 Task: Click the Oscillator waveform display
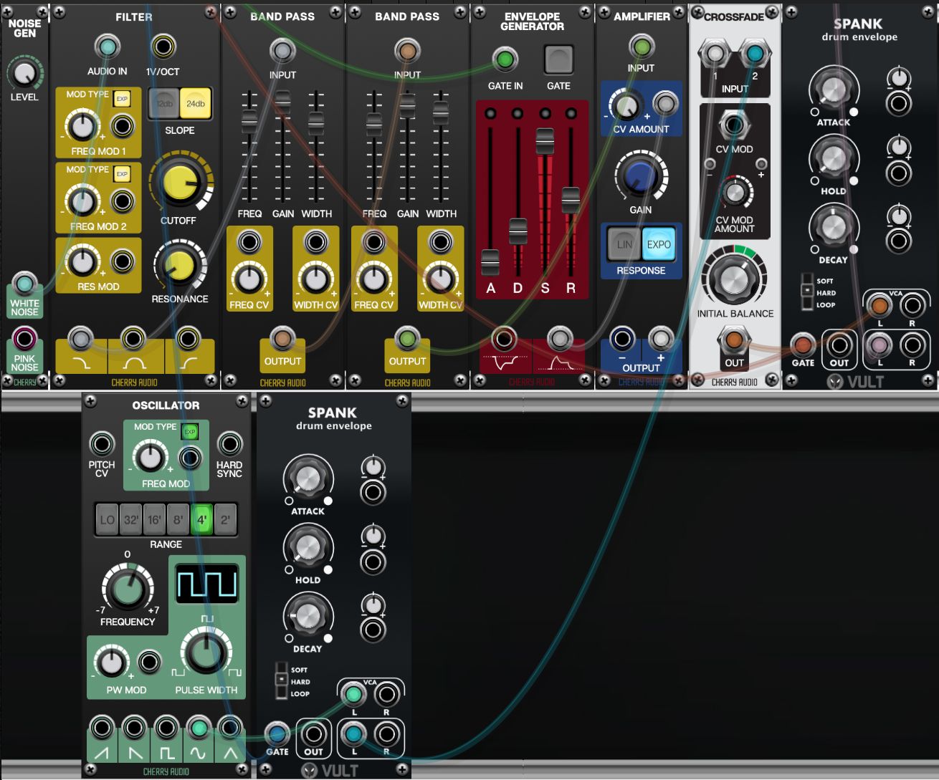[x=207, y=583]
